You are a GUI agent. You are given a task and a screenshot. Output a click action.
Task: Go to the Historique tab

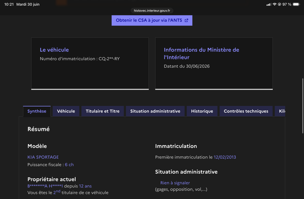point(202,111)
